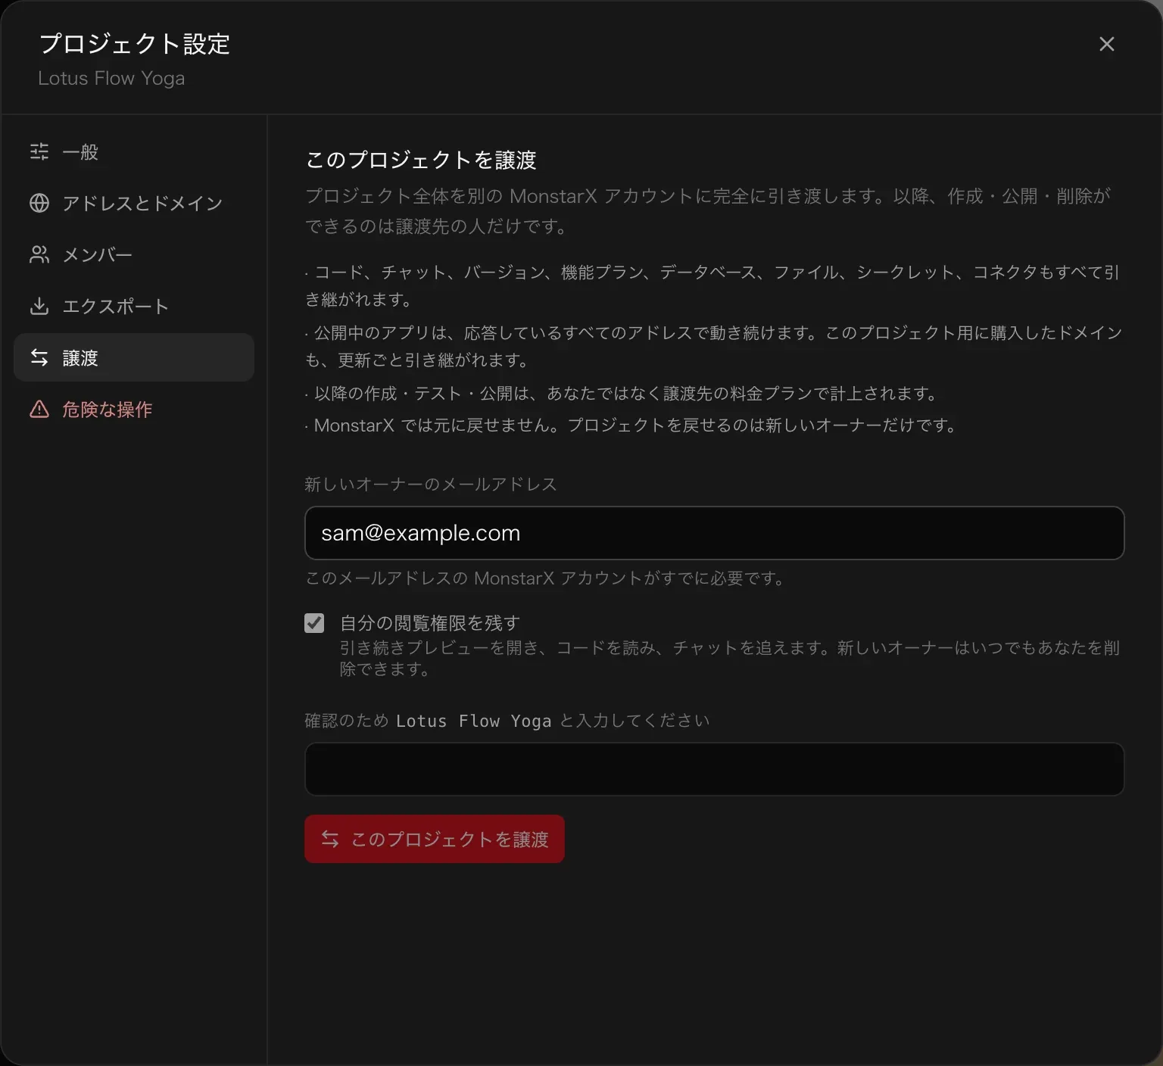Click the people icon beside メンバー

click(x=39, y=254)
